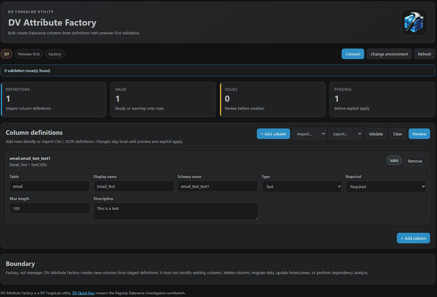
Task: Click the Connect button
Action: 353,54
